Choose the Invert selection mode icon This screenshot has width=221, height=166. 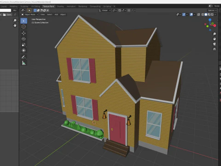coord(45,11)
